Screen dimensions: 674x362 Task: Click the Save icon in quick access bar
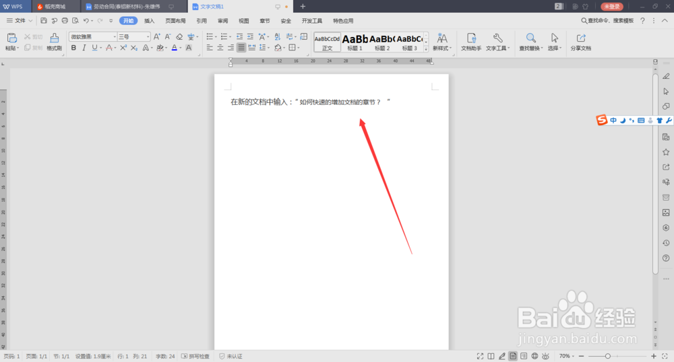[x=43, y=21]
